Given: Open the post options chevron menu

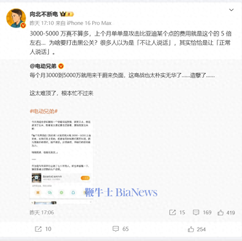Looking at the screenshot, I should click(231, 10).
